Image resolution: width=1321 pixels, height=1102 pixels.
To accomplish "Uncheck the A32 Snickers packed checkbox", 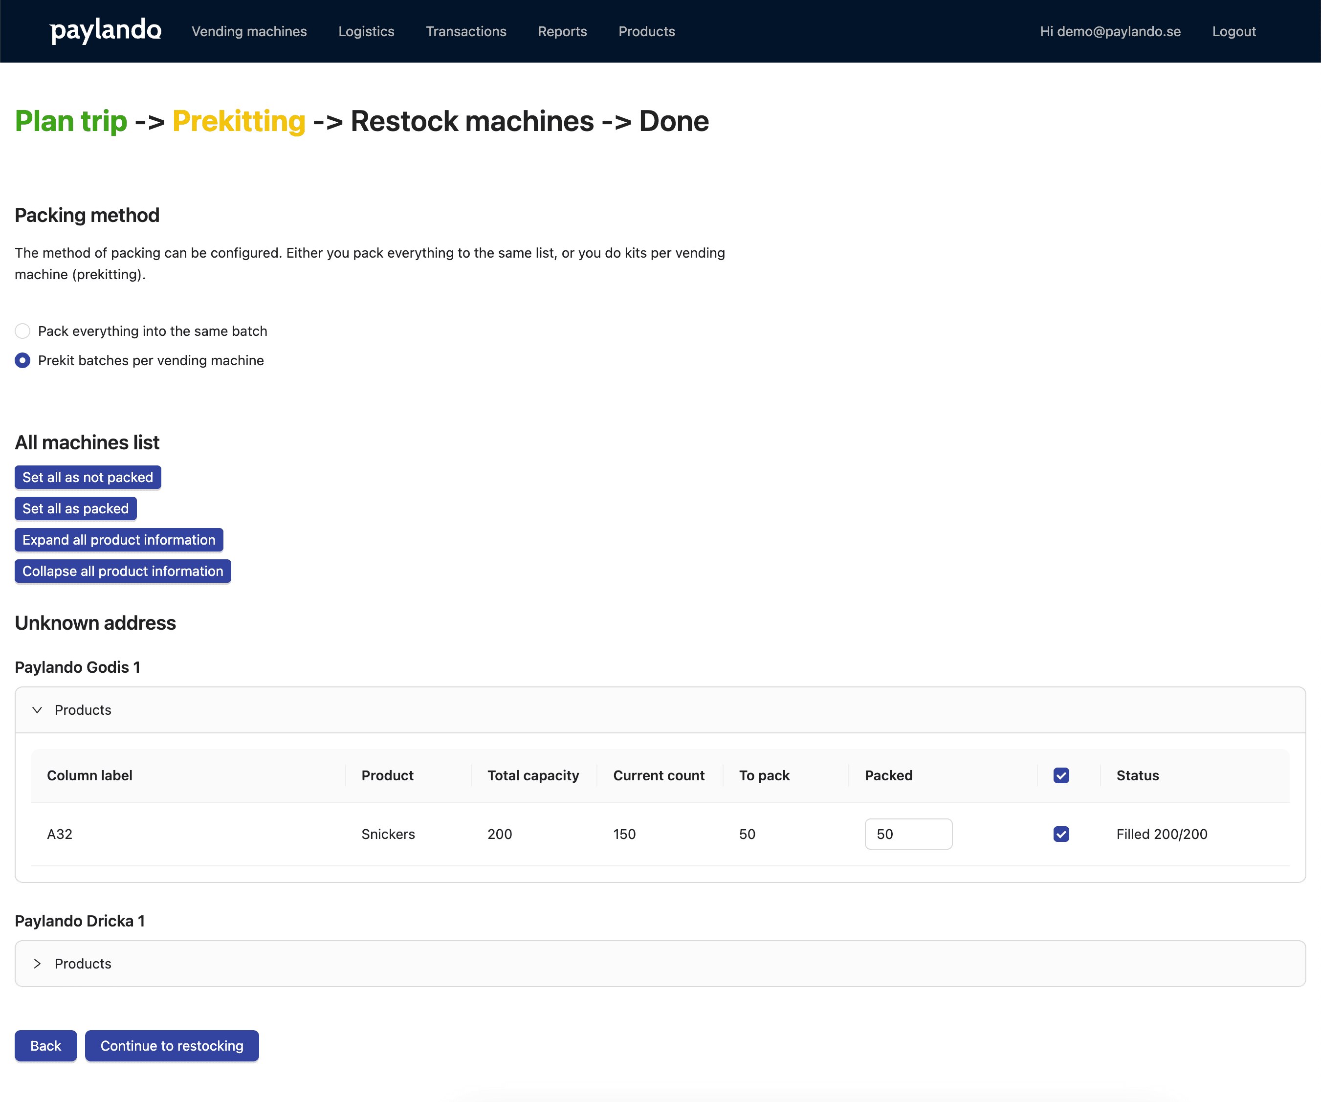I will pos(1061,834).
